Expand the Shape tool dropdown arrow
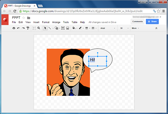The width and height of the screenshot is (168, 114). coord(59,28)
